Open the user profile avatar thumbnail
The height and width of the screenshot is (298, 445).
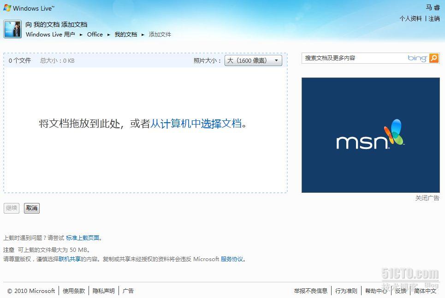click(x=12, y=29)
